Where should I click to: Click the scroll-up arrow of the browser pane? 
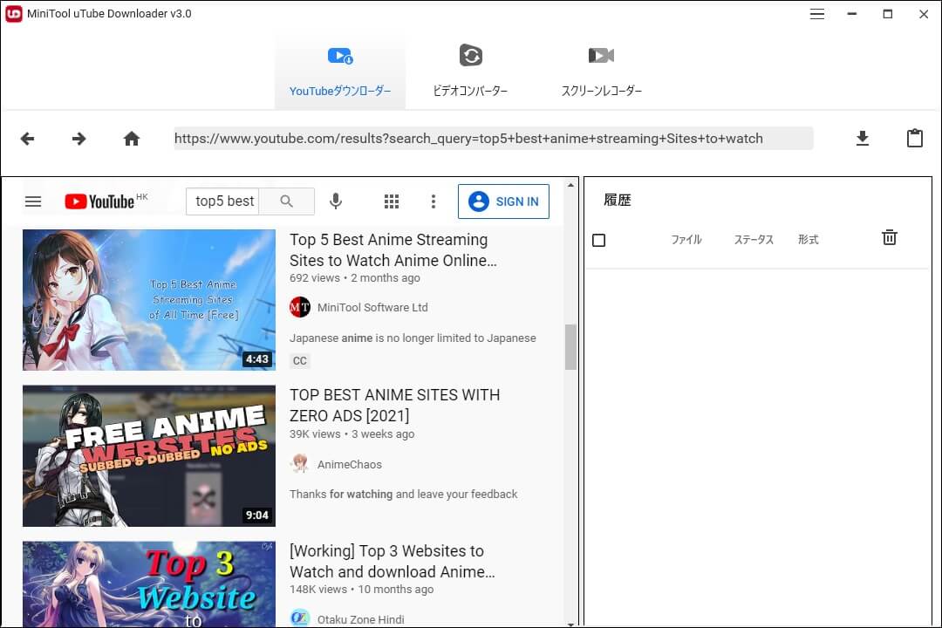(570, 185)
